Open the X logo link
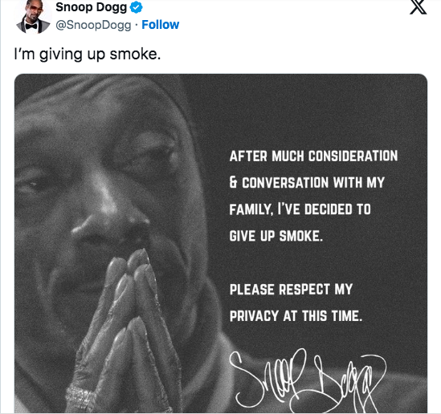The height and width of the screenshot is (414, 441). coord(418,6)
